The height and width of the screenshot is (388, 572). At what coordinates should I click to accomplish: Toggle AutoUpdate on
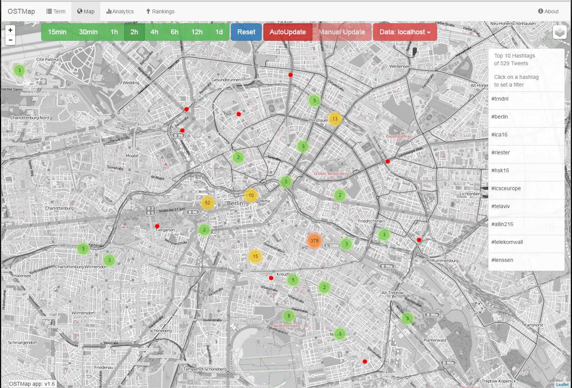[x=287, y=32]
